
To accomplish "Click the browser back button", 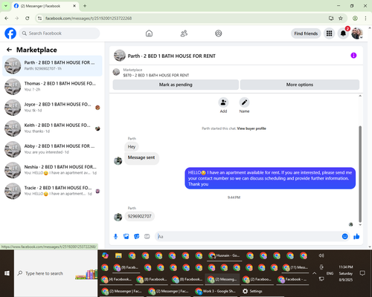I will 7,19.
